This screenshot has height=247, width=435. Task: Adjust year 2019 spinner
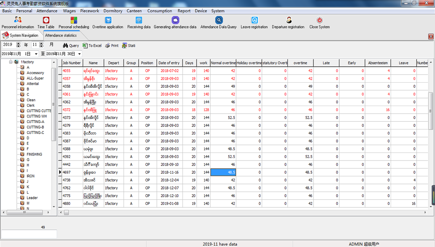(18, 45)
